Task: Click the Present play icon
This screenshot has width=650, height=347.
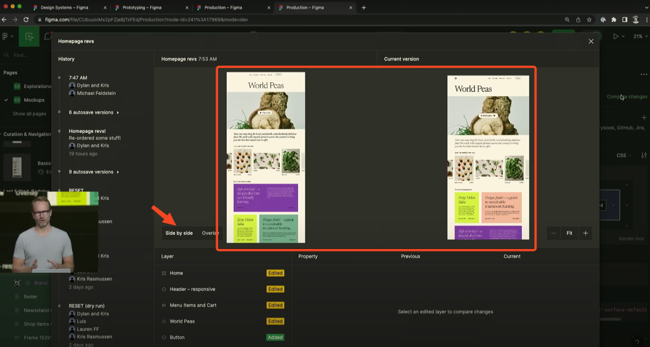Action: pos(616,36)
